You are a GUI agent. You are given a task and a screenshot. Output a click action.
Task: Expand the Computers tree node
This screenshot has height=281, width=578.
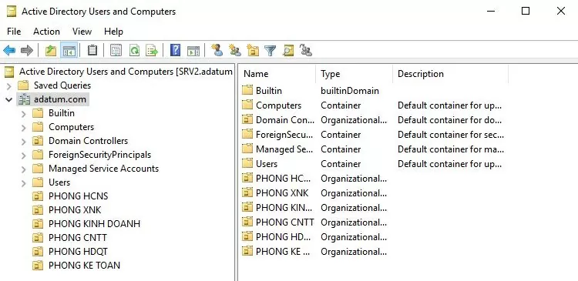pyautogui.click(x=24, y=128)
